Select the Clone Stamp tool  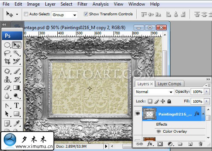click(x=7, y=79)
